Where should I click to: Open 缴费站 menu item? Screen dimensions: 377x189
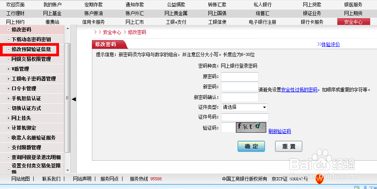[52, 22]
